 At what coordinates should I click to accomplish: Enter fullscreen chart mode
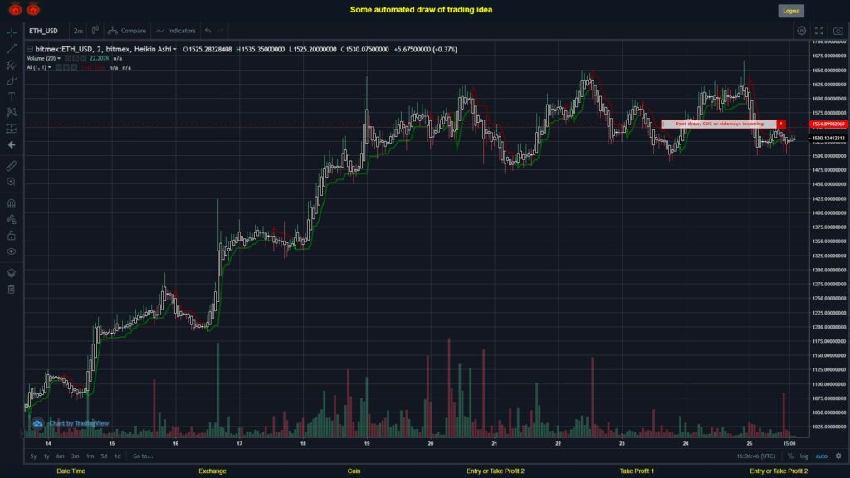pos(819,31)
